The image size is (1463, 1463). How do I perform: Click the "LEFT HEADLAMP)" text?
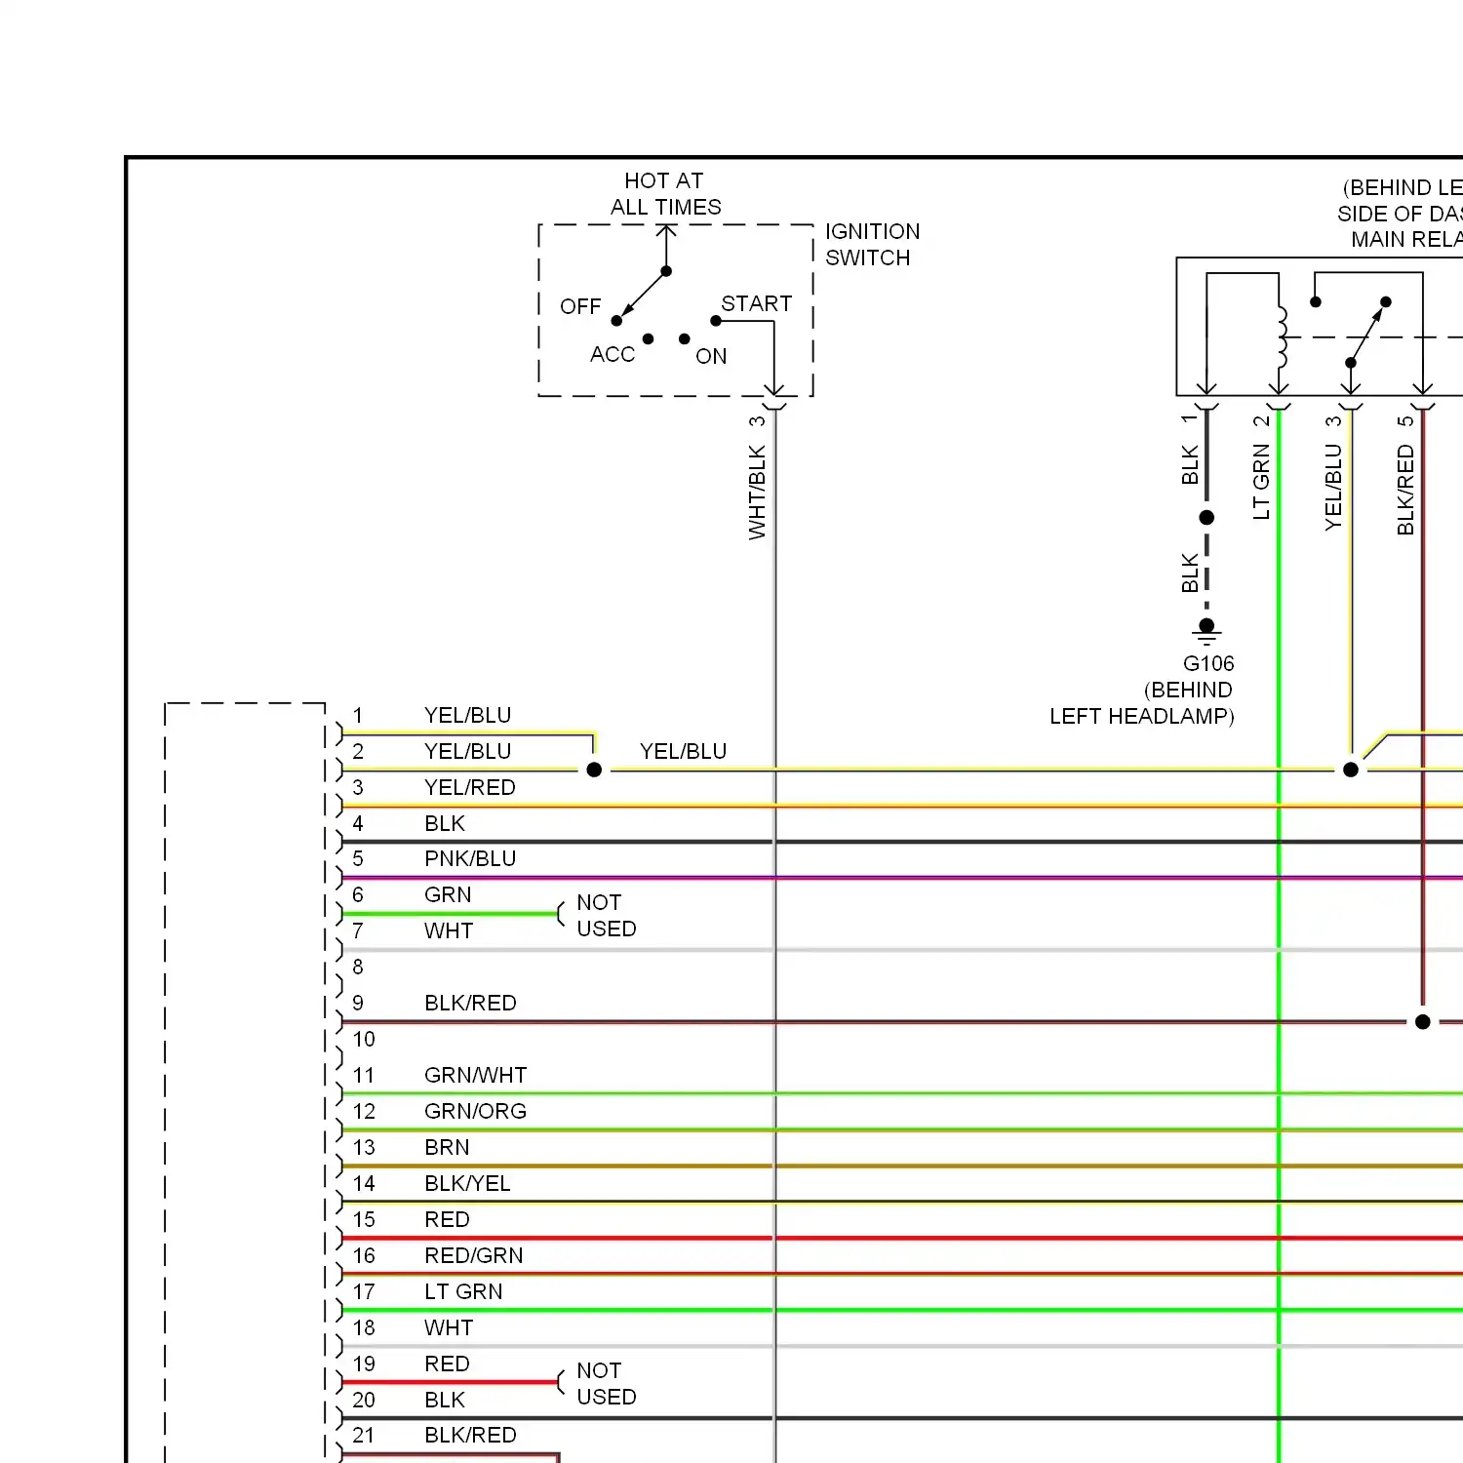point(1142,717)
